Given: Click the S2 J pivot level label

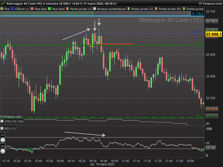Looking at the screenshot, I should point(200,43).
